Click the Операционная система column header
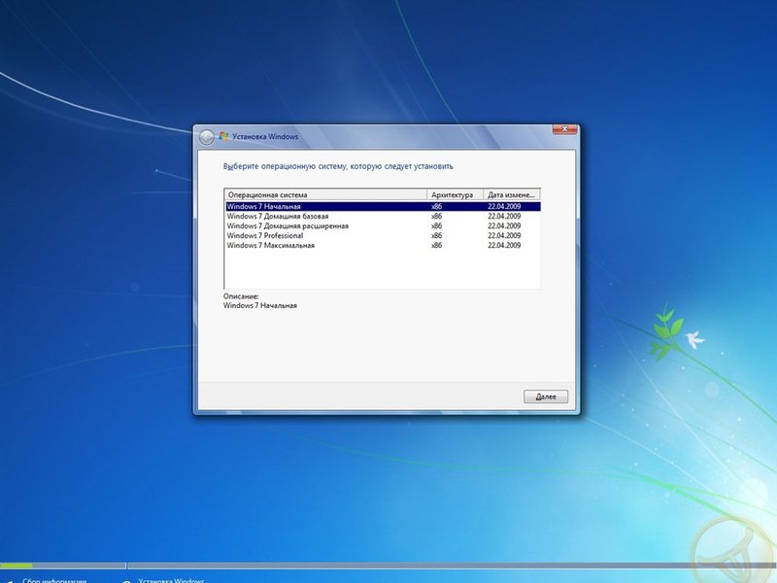 coord(325,195)
